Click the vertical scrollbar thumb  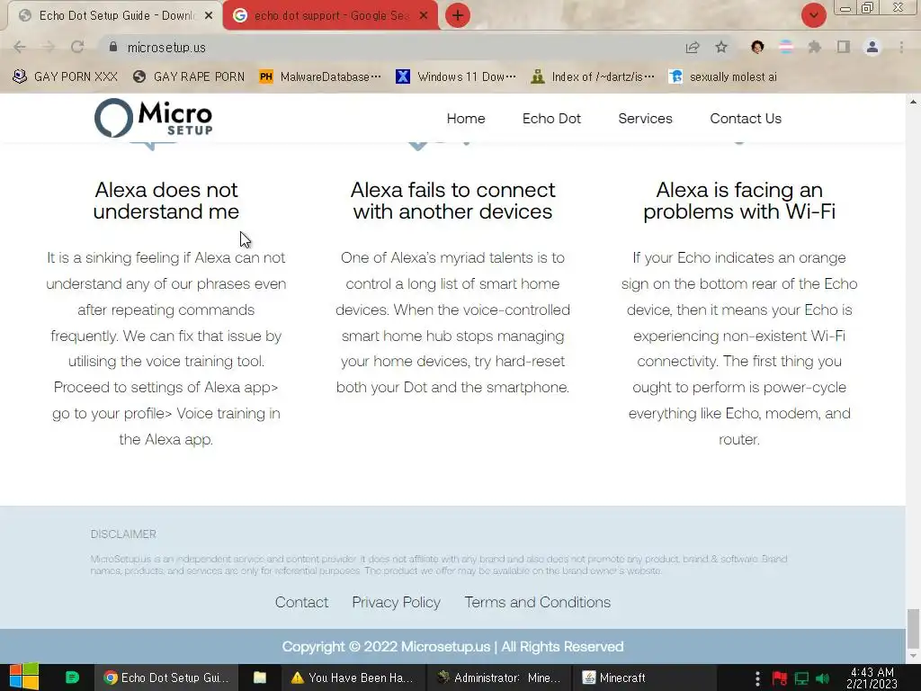[913, 627]
